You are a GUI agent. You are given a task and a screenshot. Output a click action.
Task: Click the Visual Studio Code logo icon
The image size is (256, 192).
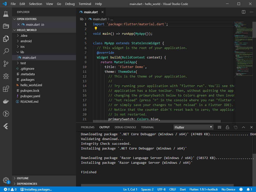[x=4, y=4]
